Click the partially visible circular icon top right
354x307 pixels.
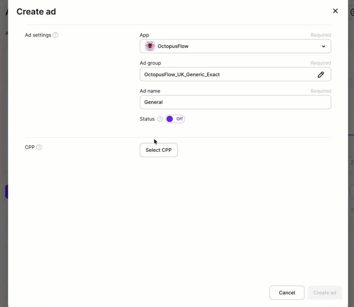coord(352,12)
